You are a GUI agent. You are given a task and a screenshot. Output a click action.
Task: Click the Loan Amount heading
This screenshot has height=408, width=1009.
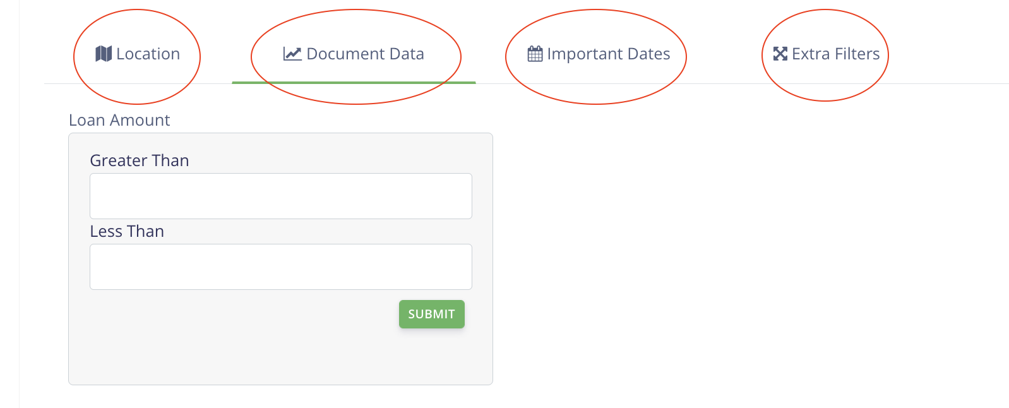point(119,120)
